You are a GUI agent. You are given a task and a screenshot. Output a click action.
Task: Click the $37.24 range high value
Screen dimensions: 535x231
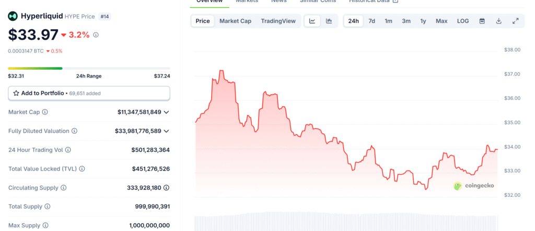(x=162, y=76)
